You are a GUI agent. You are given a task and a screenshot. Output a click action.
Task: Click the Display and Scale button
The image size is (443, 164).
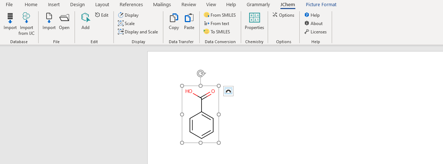138,32
